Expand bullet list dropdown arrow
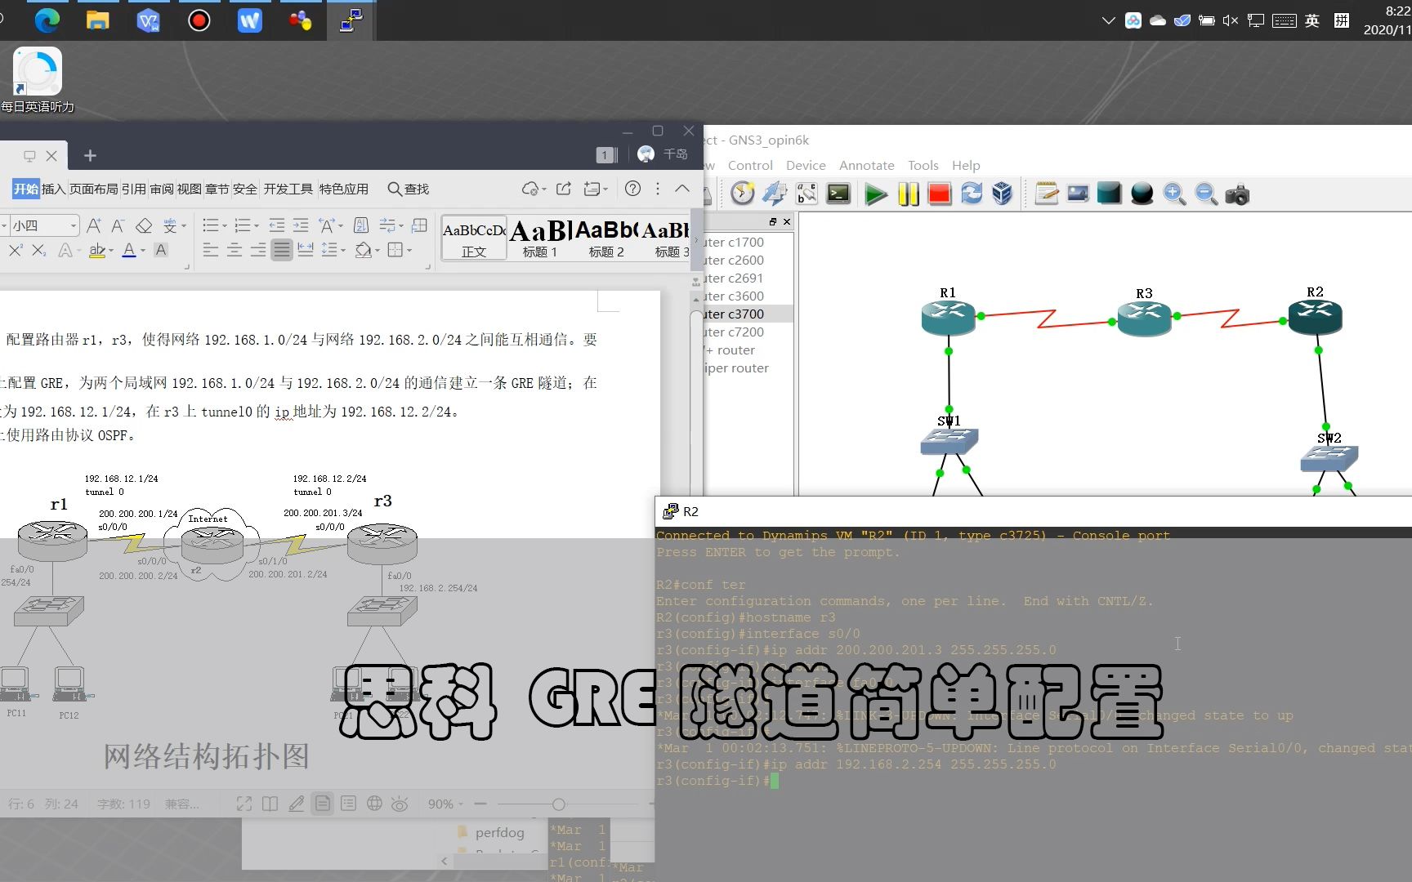This screenshot has height=882, width=1412. click(226, 226)
